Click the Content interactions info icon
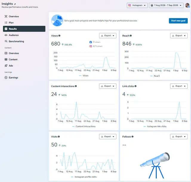191x182 pixels. (x=76, y=86)
